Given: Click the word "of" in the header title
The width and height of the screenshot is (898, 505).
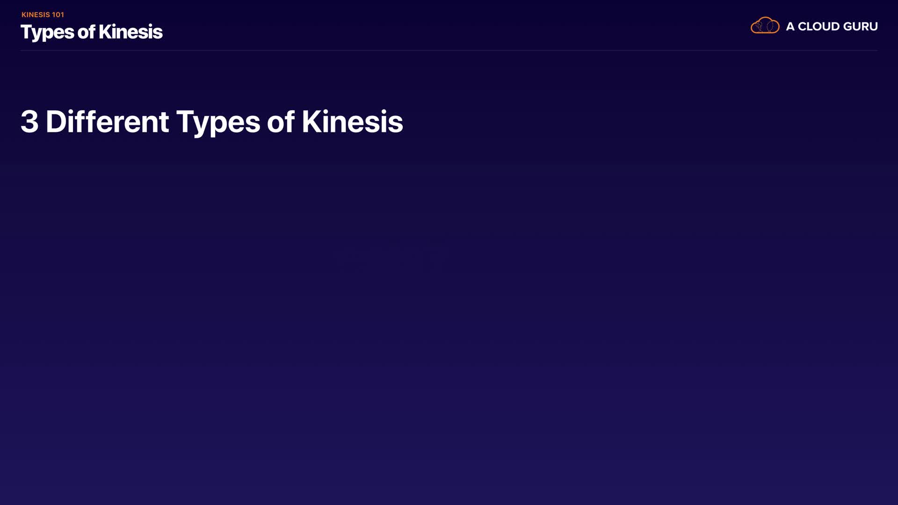Looking at the screenshot, I should pos(86,32).
